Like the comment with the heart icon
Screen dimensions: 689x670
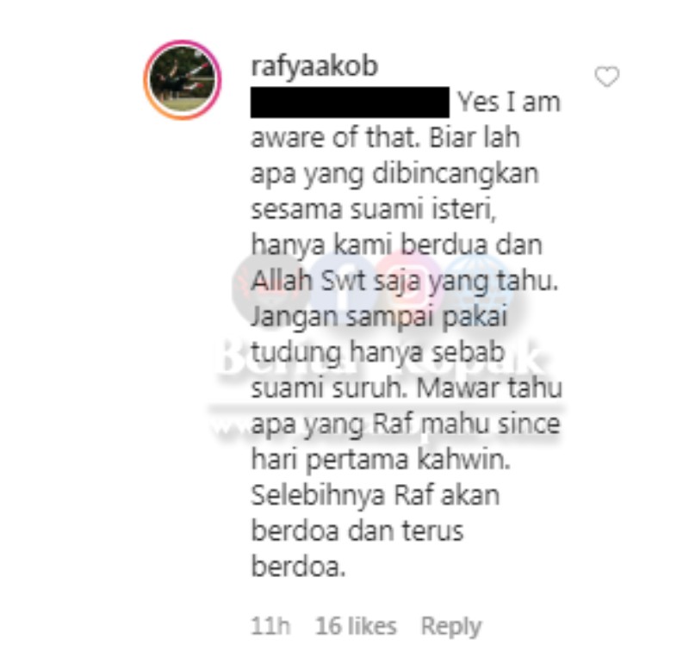[607, 77]
